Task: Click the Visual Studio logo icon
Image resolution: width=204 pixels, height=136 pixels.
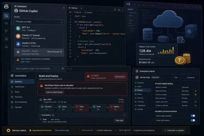Action: [x=128, y=4]
